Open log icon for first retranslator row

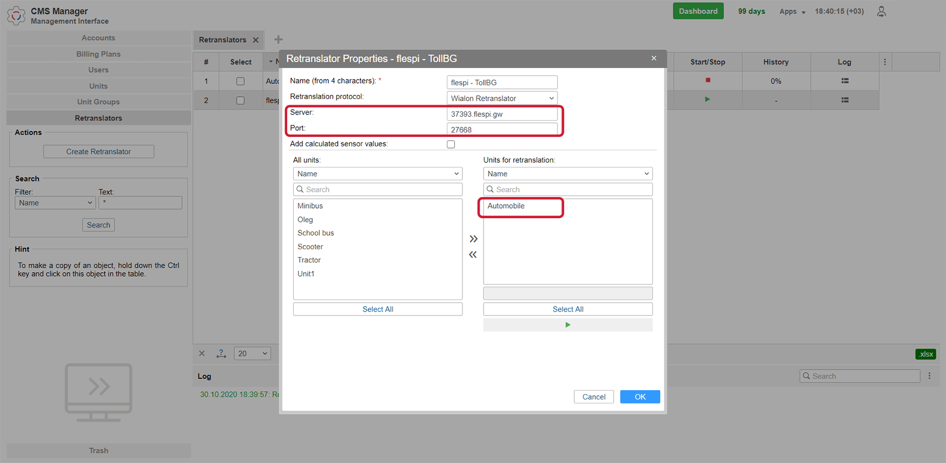845,81
